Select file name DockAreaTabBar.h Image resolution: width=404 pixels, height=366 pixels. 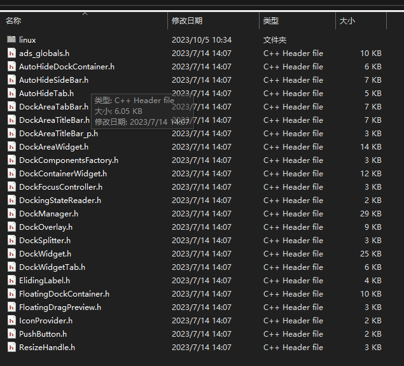[53, 107]
